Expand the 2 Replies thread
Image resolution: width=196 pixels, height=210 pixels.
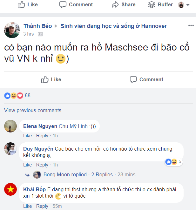(x=102, y=174)
